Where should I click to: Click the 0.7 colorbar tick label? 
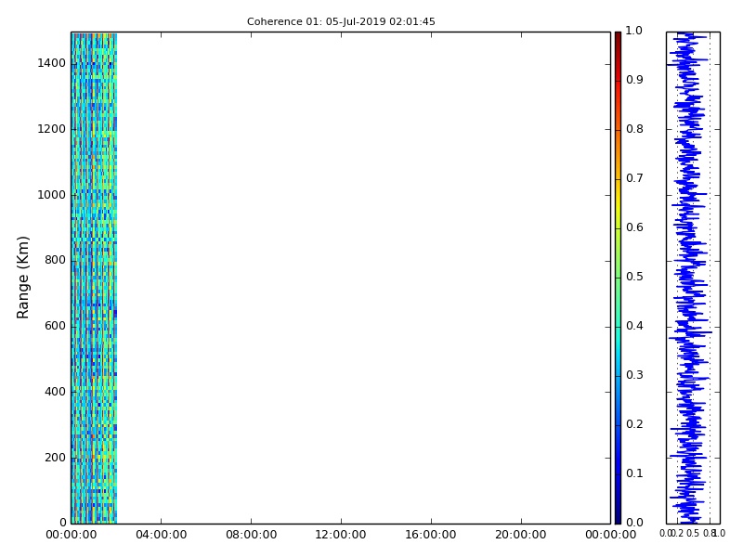pyautogui.click(x=634, y=178)
